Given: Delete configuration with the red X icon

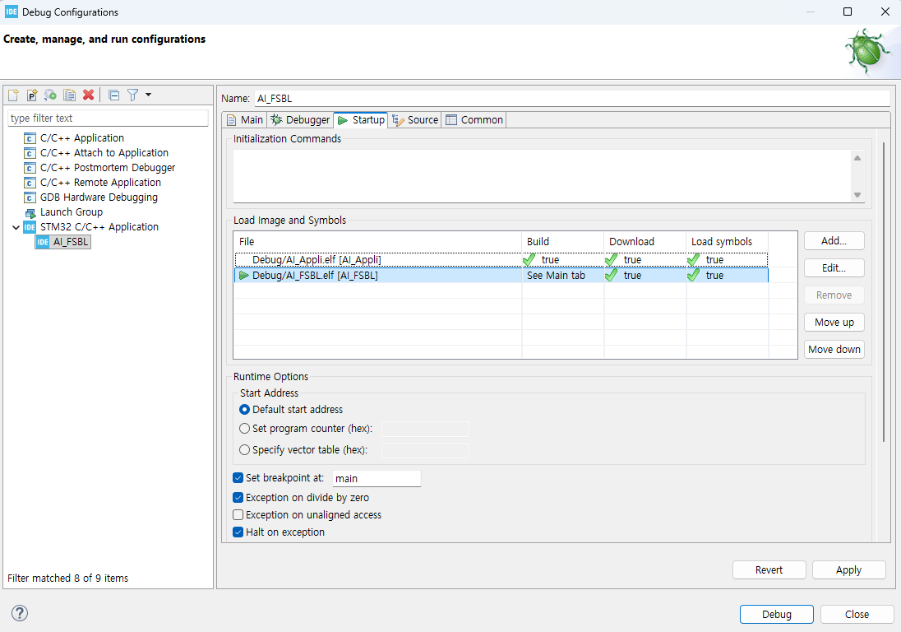Looking at the screenshot, I should click(88, 95).
